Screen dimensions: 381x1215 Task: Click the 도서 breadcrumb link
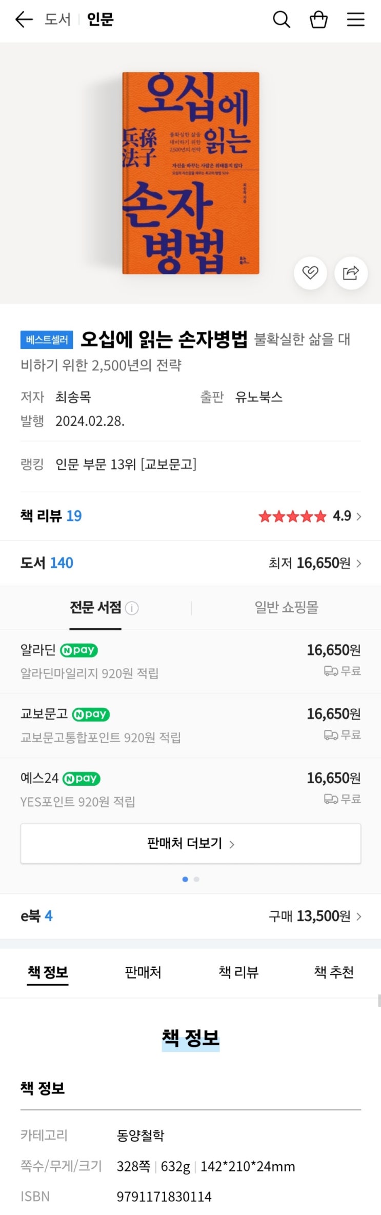pos(57,19)
